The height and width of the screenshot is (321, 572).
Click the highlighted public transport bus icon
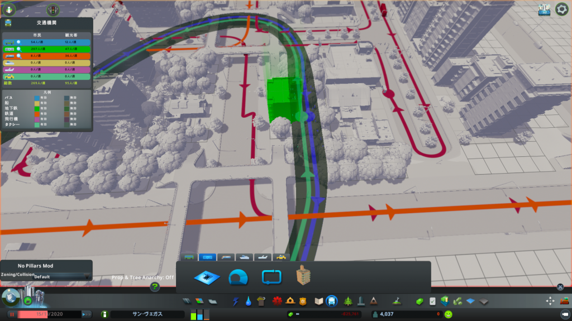pyautogui.click(x=332, y=301)
